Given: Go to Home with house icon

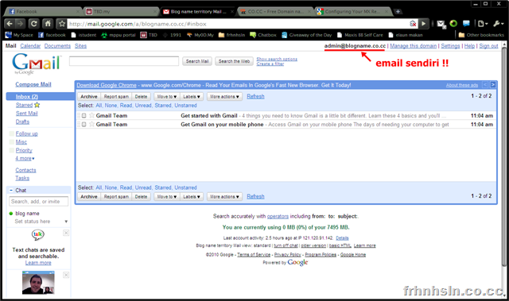Looking at the screenshot, I should pos(48,24).
